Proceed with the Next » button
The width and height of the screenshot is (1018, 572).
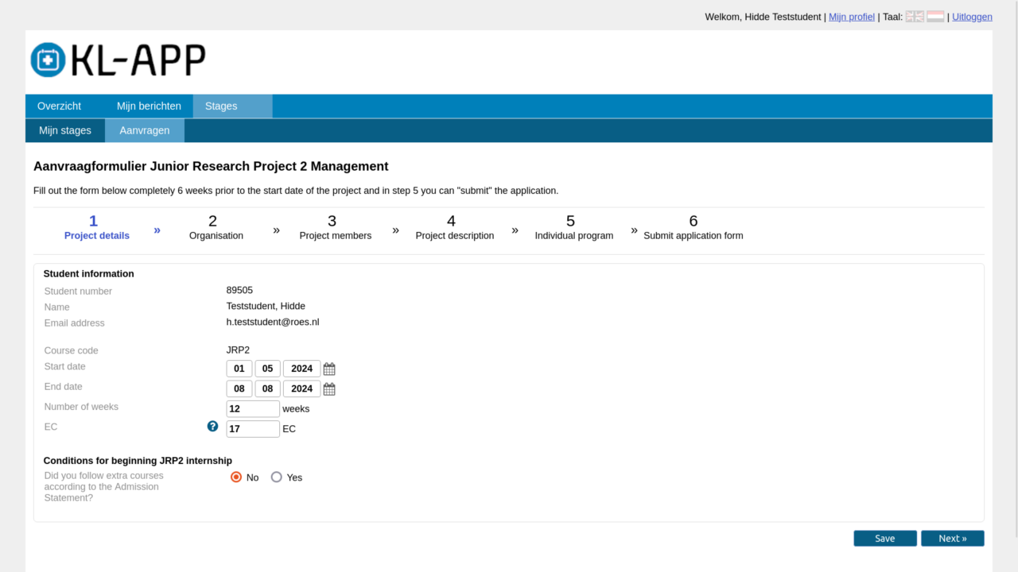(952, 539)
